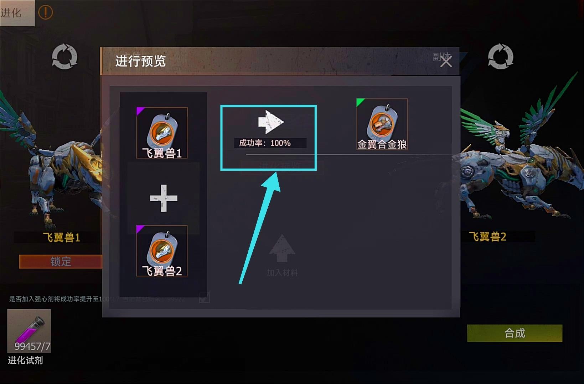Select the purple 进化试剂 vial item
The height and width of the screenshot is (384, 584).
point(29,331)
